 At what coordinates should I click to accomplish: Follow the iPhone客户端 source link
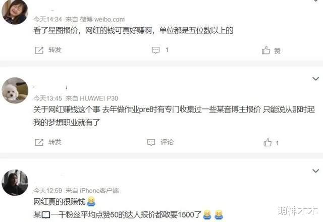[x=99, y=191]
